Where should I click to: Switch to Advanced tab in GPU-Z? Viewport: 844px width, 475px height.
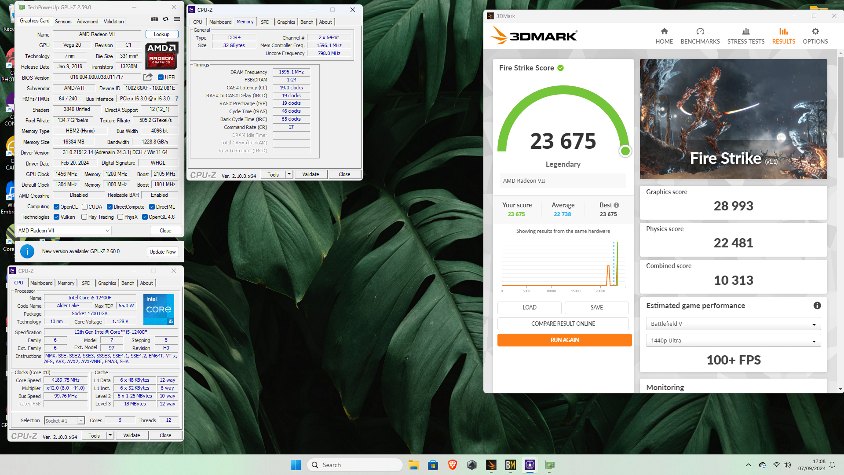[x=88, y=21]
